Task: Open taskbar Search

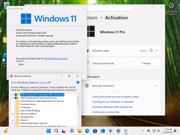Action: pos(56,131)
